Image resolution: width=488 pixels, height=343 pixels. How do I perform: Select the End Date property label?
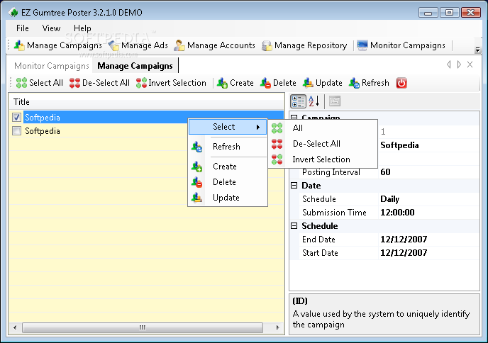(x=318, y=240)
